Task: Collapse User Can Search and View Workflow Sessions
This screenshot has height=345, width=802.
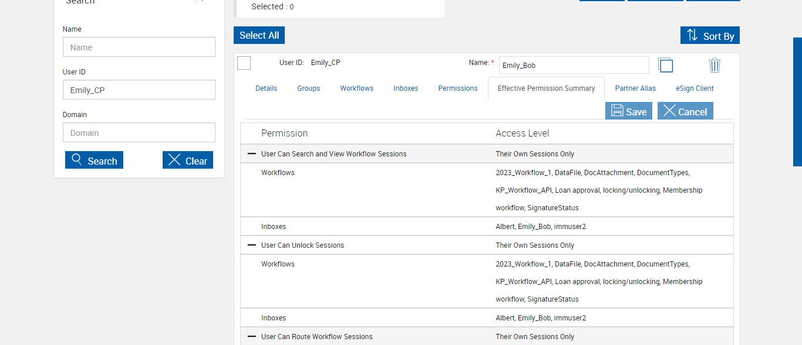Action: point(252,153)
